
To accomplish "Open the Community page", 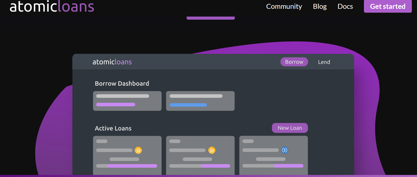I will click(x=284, y=6).
